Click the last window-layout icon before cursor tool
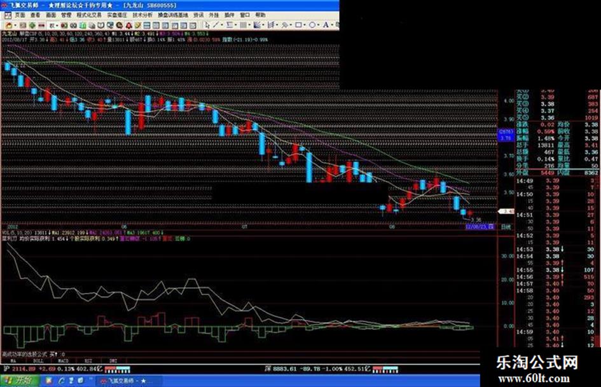 coord(193,25)
